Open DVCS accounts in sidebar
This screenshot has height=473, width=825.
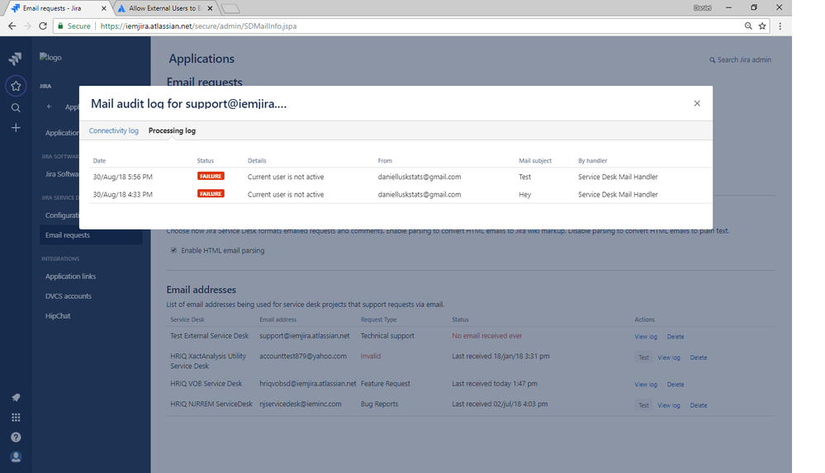(x=69, y=296)
